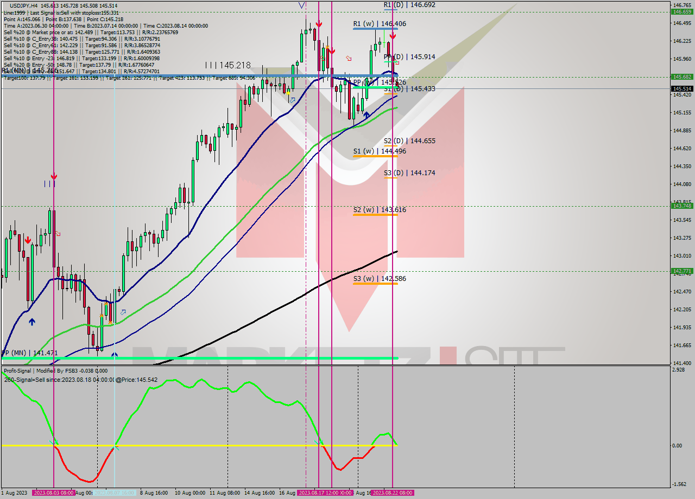Click the R1 (w) | 146.406 pivot label
This screenshot has height=499, width=695.
point(380,23)
